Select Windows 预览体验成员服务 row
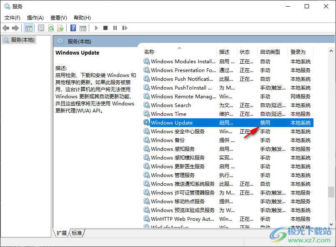The image size is (336, 247). (228, 210)
